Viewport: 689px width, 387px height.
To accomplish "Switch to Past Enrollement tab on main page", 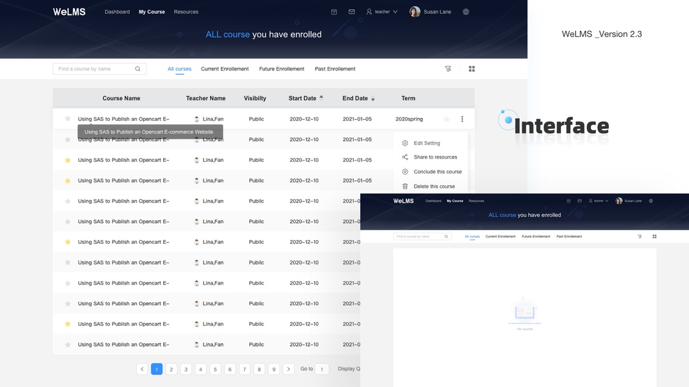I will 335,69.
